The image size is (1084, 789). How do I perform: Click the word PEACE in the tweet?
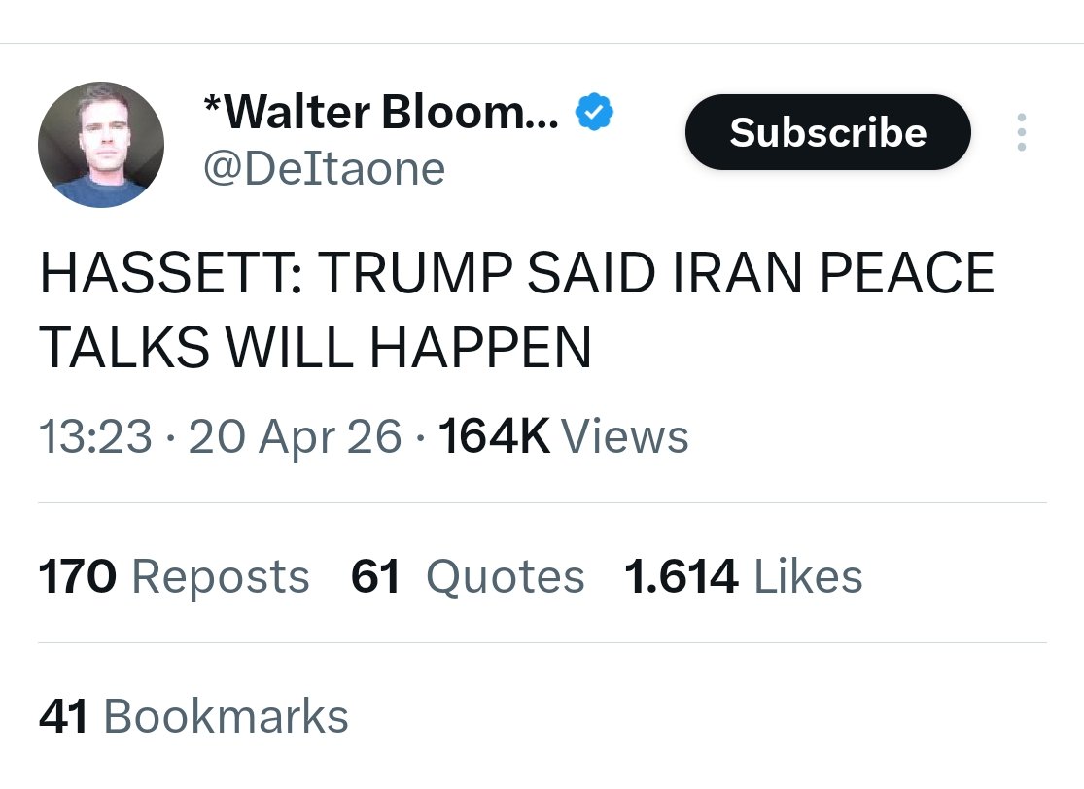coord(907,275)
